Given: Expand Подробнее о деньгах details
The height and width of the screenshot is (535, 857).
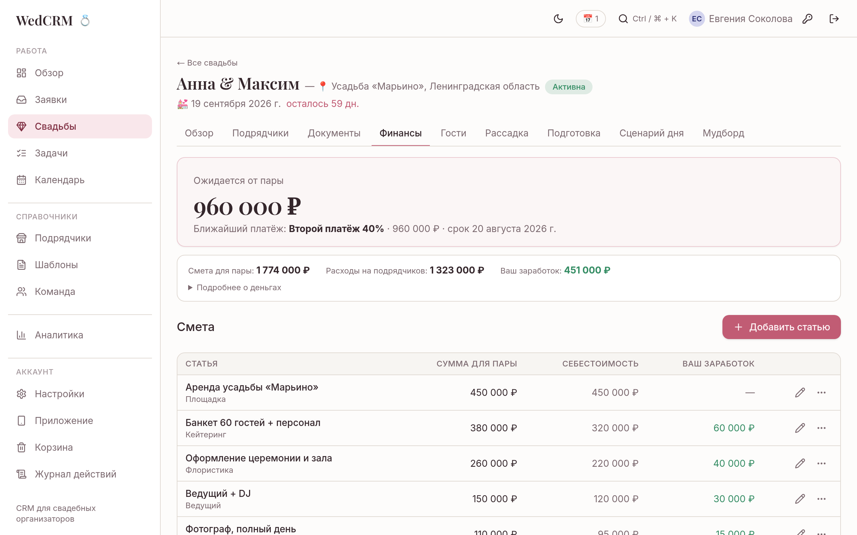Looking at the screenshot, I should click(x=234, y=287).
